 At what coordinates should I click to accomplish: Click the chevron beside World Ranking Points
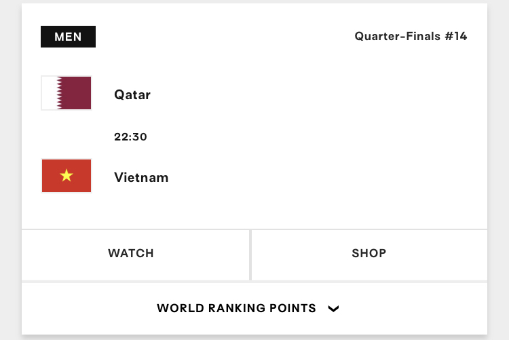point(333,309)
